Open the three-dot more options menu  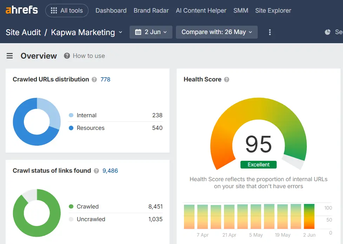[x=270, y=32]
